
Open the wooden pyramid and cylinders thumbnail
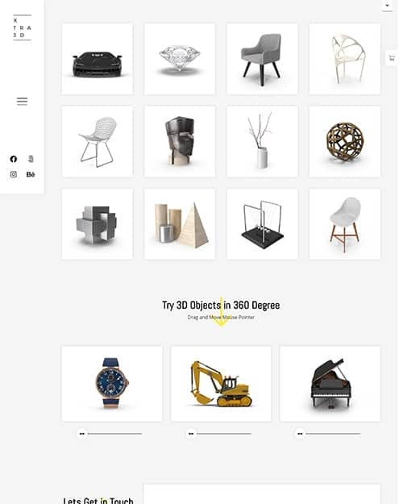[180, 224]
